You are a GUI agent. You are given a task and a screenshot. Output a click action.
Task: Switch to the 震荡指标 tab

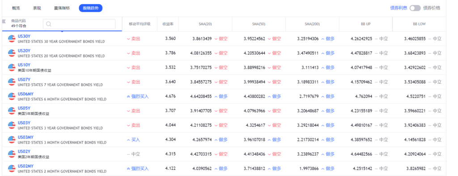point(62,8)
